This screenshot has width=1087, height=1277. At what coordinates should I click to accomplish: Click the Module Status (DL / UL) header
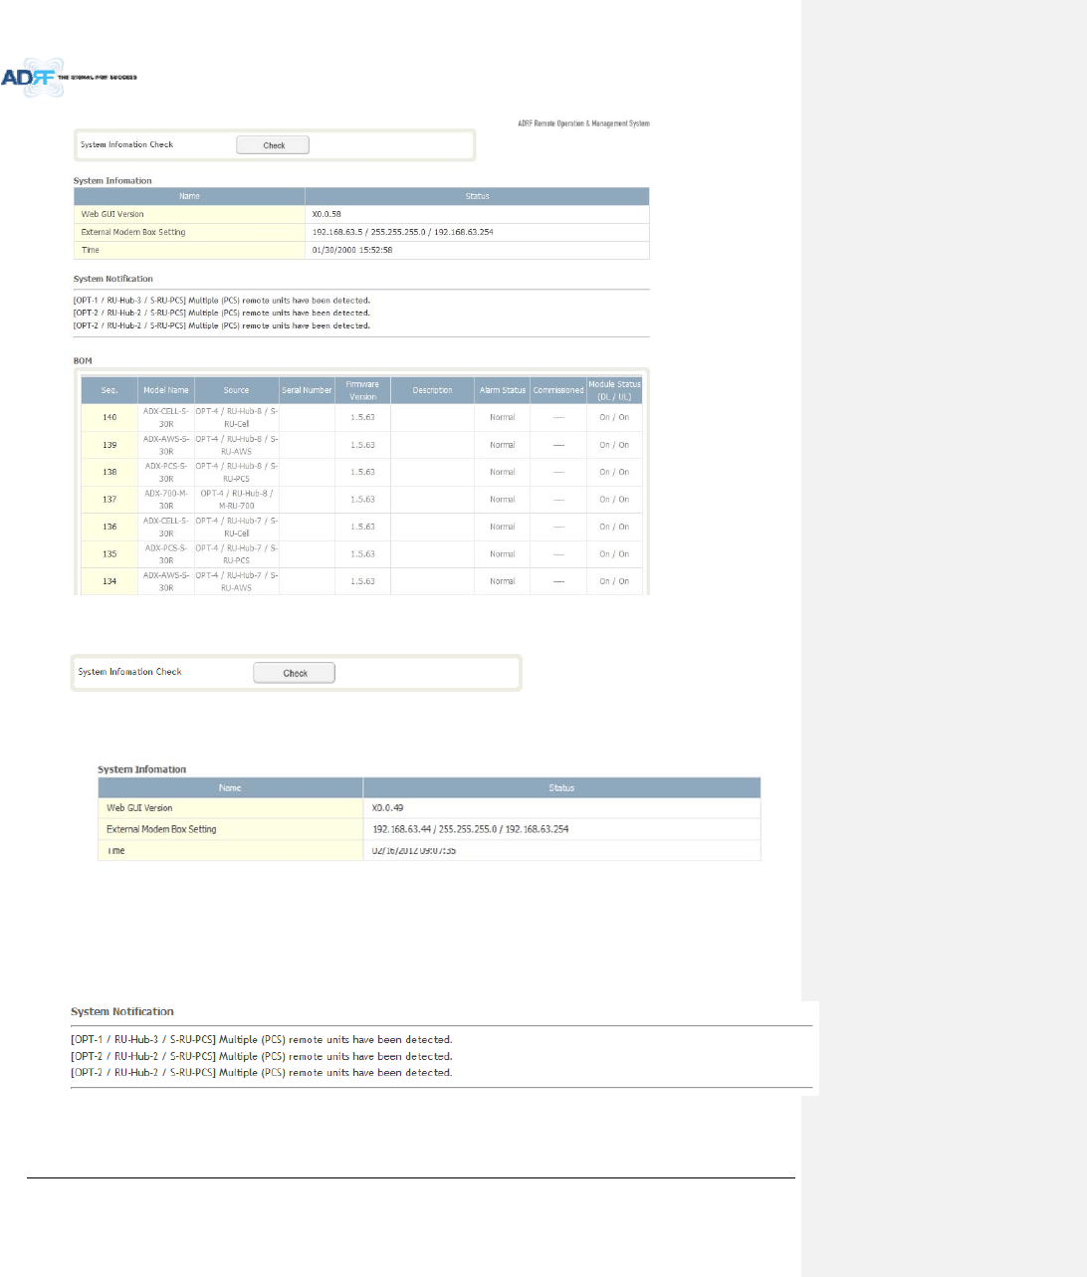(x=614, y=390)
